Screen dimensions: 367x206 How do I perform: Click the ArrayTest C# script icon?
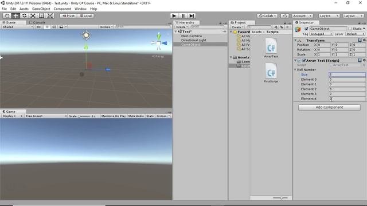click(271, 46)
